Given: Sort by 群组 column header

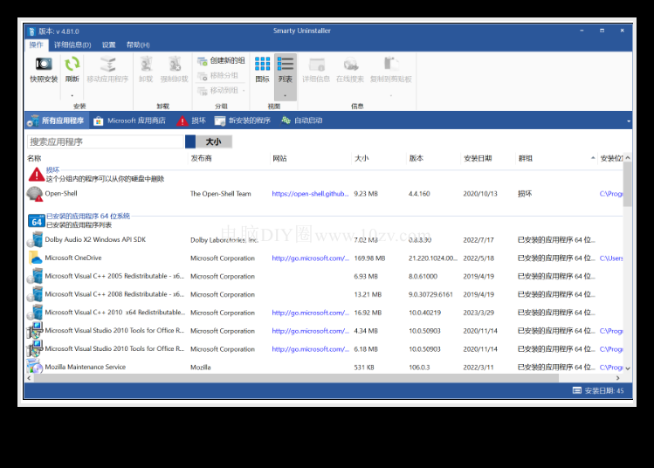Looking at the screenshot, I should pos(525,159).
